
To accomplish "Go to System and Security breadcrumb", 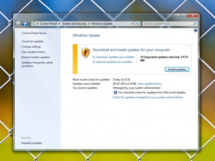I will pyautogui.click(x=74, y=24).
